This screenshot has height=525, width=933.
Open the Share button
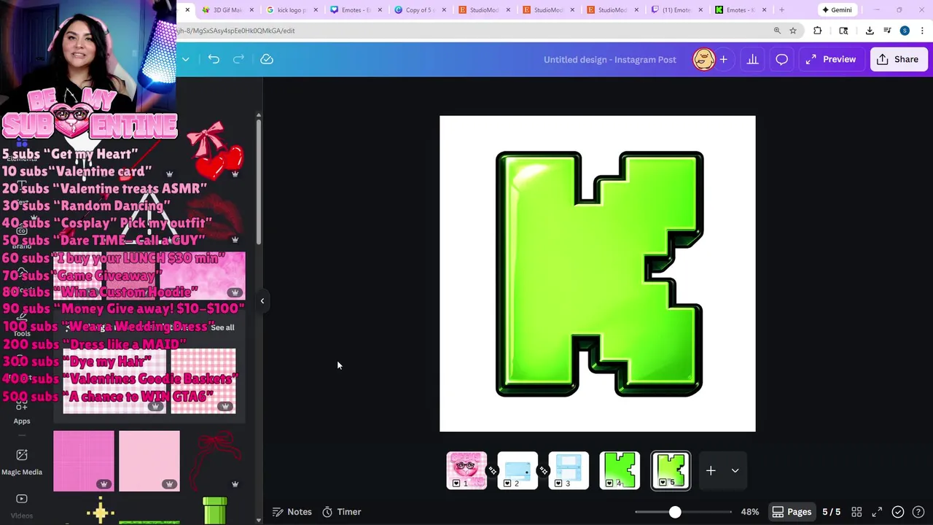click(x=897, y=59)
